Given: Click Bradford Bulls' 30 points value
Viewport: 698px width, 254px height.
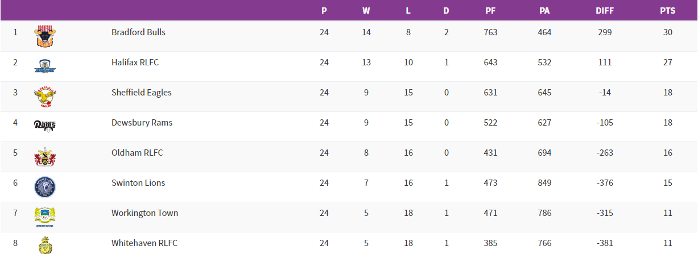Looking at the screenshot, I should click(667, 32).
